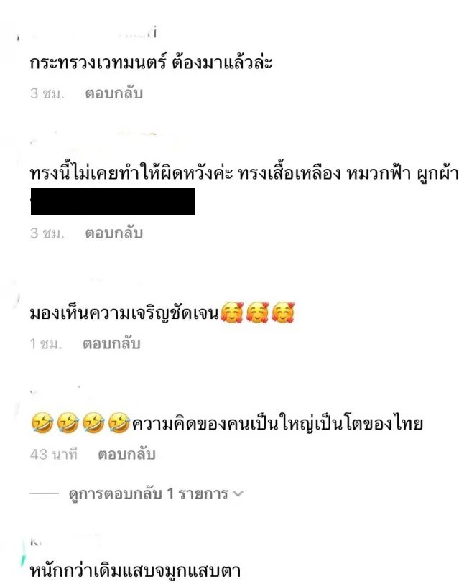Select the หนักกว่าเดิมแสบจมูกแสบตา comment text

135,570
